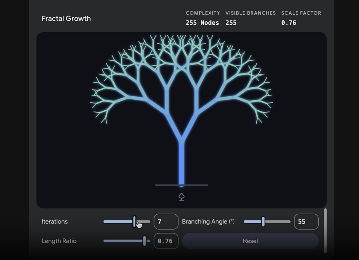Click the Scale Factor 0.76 readout
359x260 pixels.
click(289, 23)
